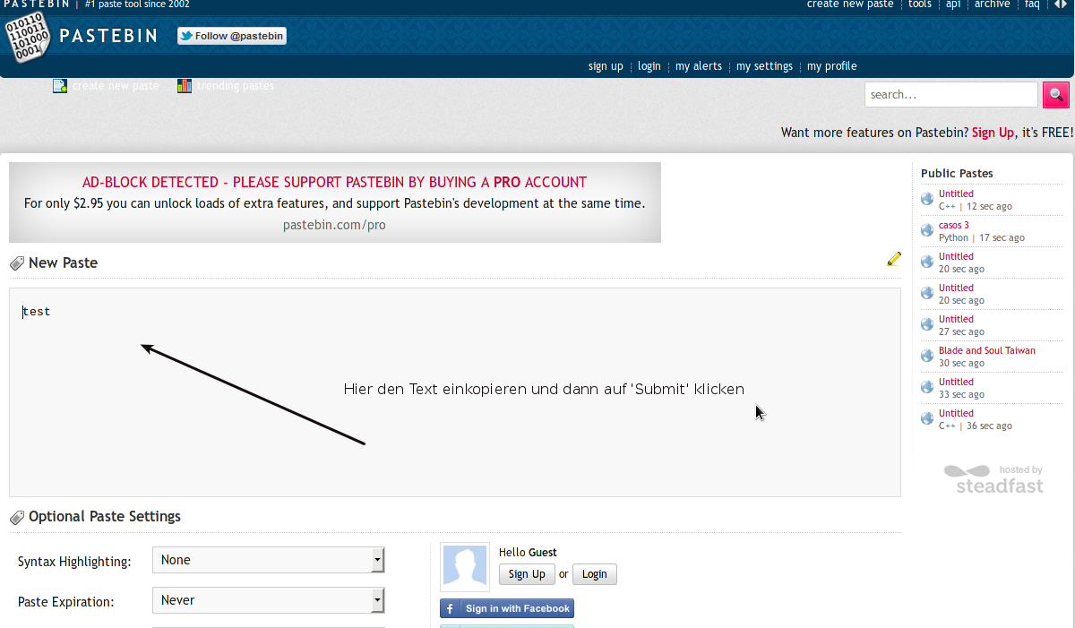The width and height of the screenshot is (1075, 628).
Task: Click the Follow @pastebin Twitter button
Action: (232, 36)
